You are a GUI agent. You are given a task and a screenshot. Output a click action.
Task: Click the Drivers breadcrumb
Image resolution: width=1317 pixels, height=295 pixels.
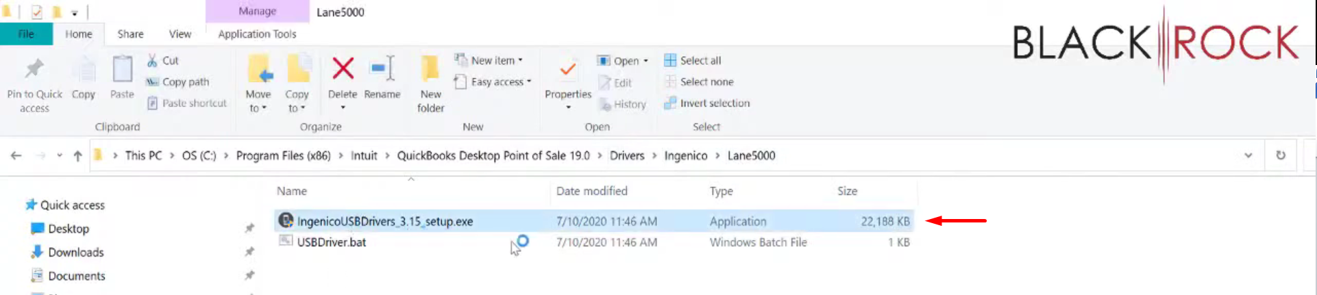coord(627,155)
